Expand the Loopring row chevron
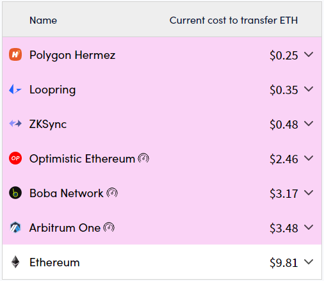Screen dimensions: 324x281 pyautogui.click(x=309, y=89)
